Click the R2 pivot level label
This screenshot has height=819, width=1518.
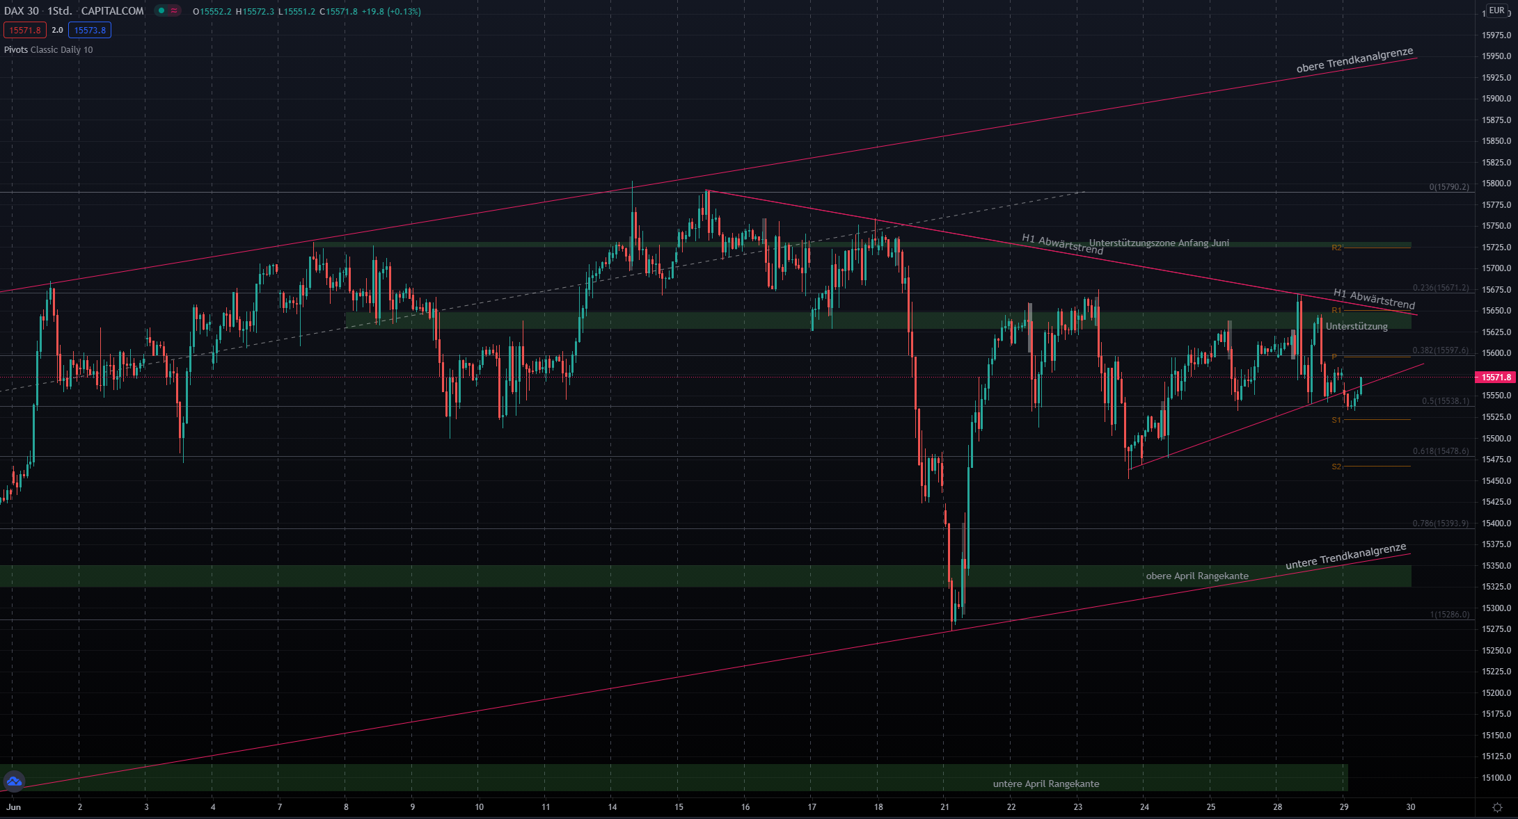[x=1336, y=248]
